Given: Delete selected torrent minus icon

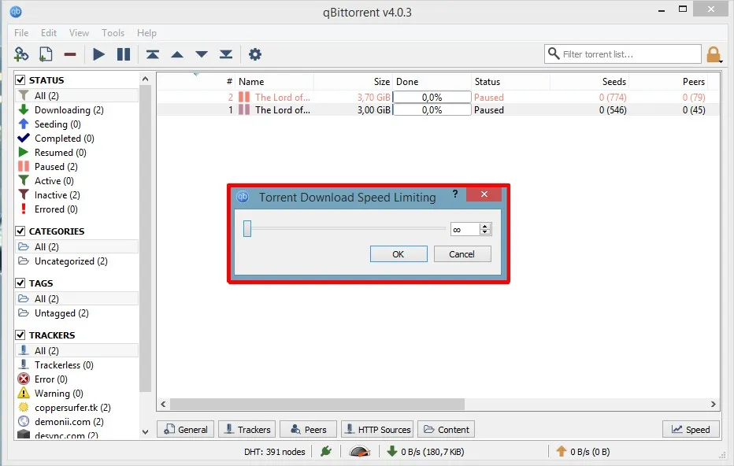Looking at the screenshot, I should pyautogui.click(x=70, y=55).
